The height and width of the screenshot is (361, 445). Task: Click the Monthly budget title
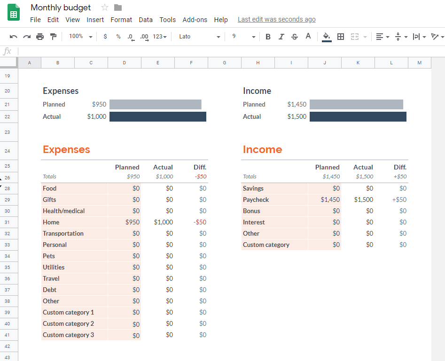(61, 8)
